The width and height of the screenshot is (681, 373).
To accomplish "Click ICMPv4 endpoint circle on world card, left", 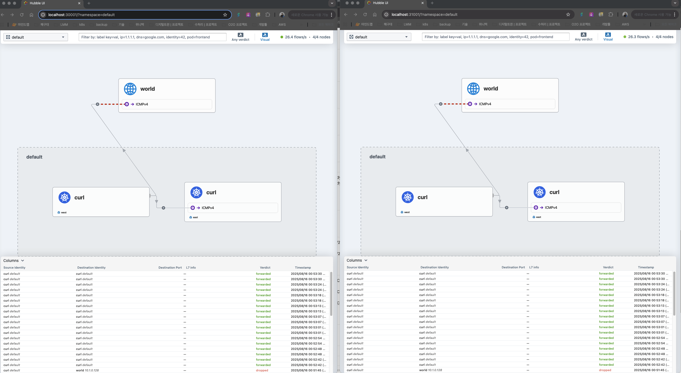I will coord(127,104).
